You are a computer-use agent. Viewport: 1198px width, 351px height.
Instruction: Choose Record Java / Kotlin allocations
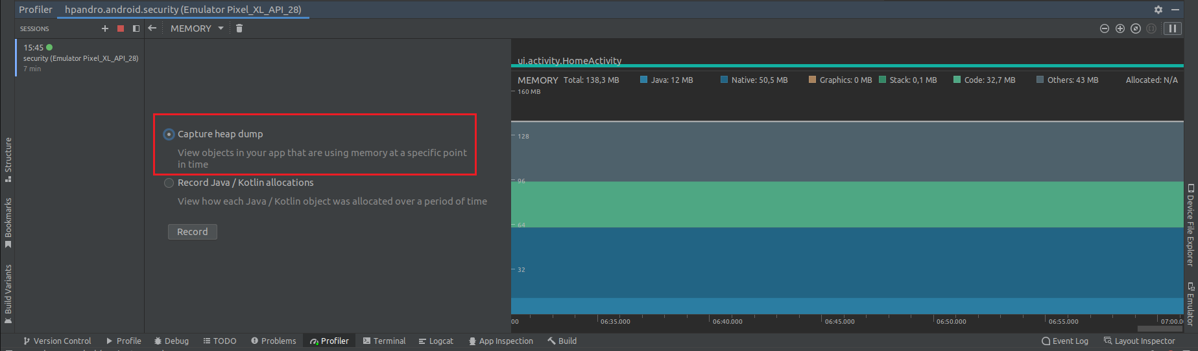click(x=169, y=183)
